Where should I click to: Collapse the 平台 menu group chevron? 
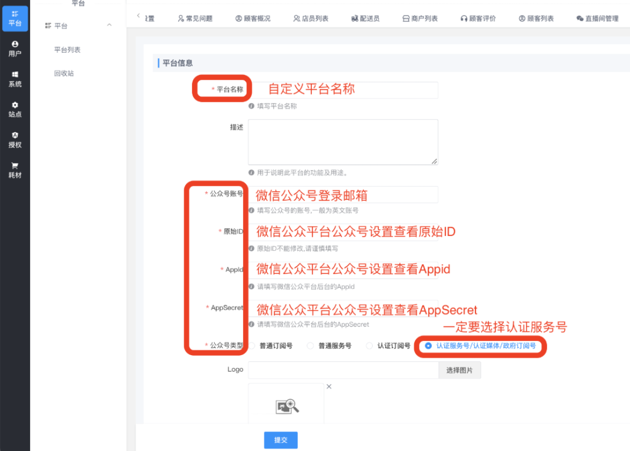point(110,25)
